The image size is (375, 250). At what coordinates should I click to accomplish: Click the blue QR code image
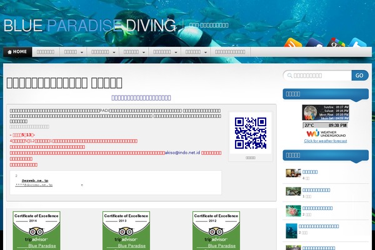coord(251,133)
